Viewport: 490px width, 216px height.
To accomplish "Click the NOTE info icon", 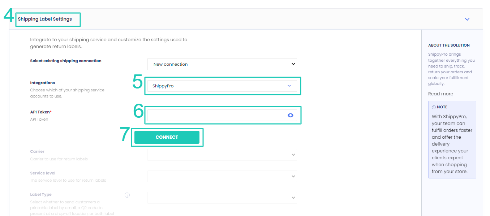I will [434, 107].
